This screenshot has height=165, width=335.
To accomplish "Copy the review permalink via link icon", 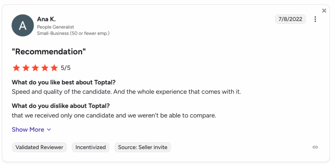I will point(315,147).
